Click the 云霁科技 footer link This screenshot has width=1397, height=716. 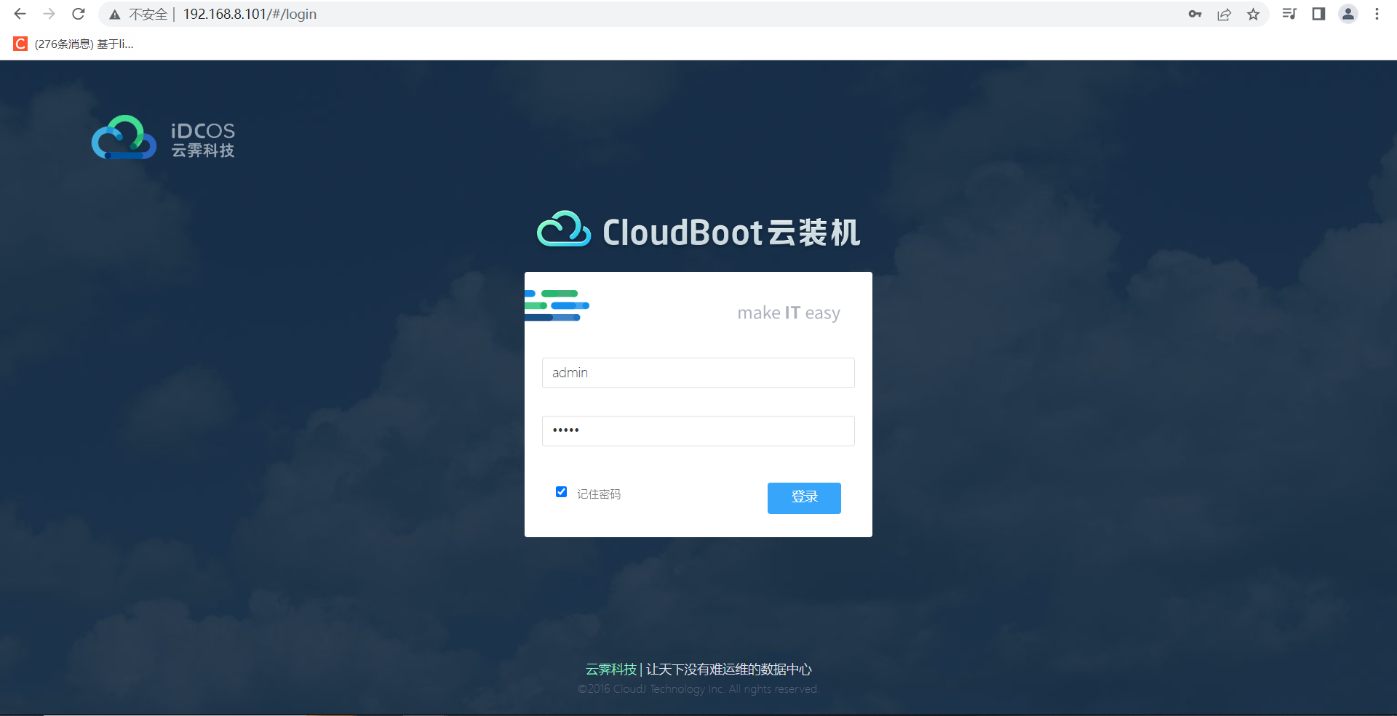tap(611, 669)
